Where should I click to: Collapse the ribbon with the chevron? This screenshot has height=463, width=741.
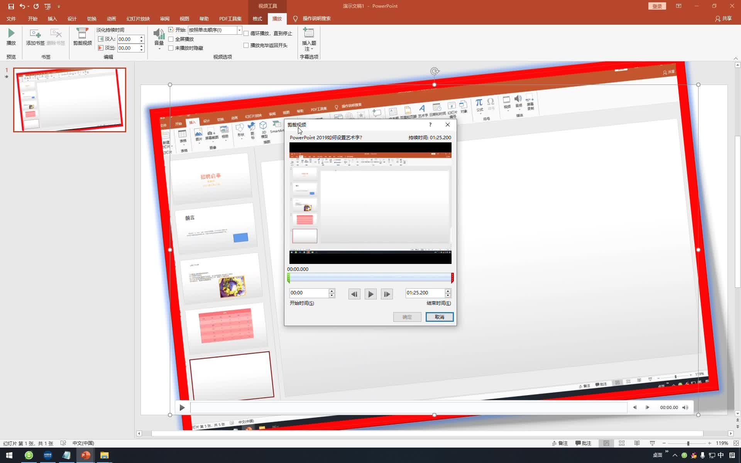[736, 58]
